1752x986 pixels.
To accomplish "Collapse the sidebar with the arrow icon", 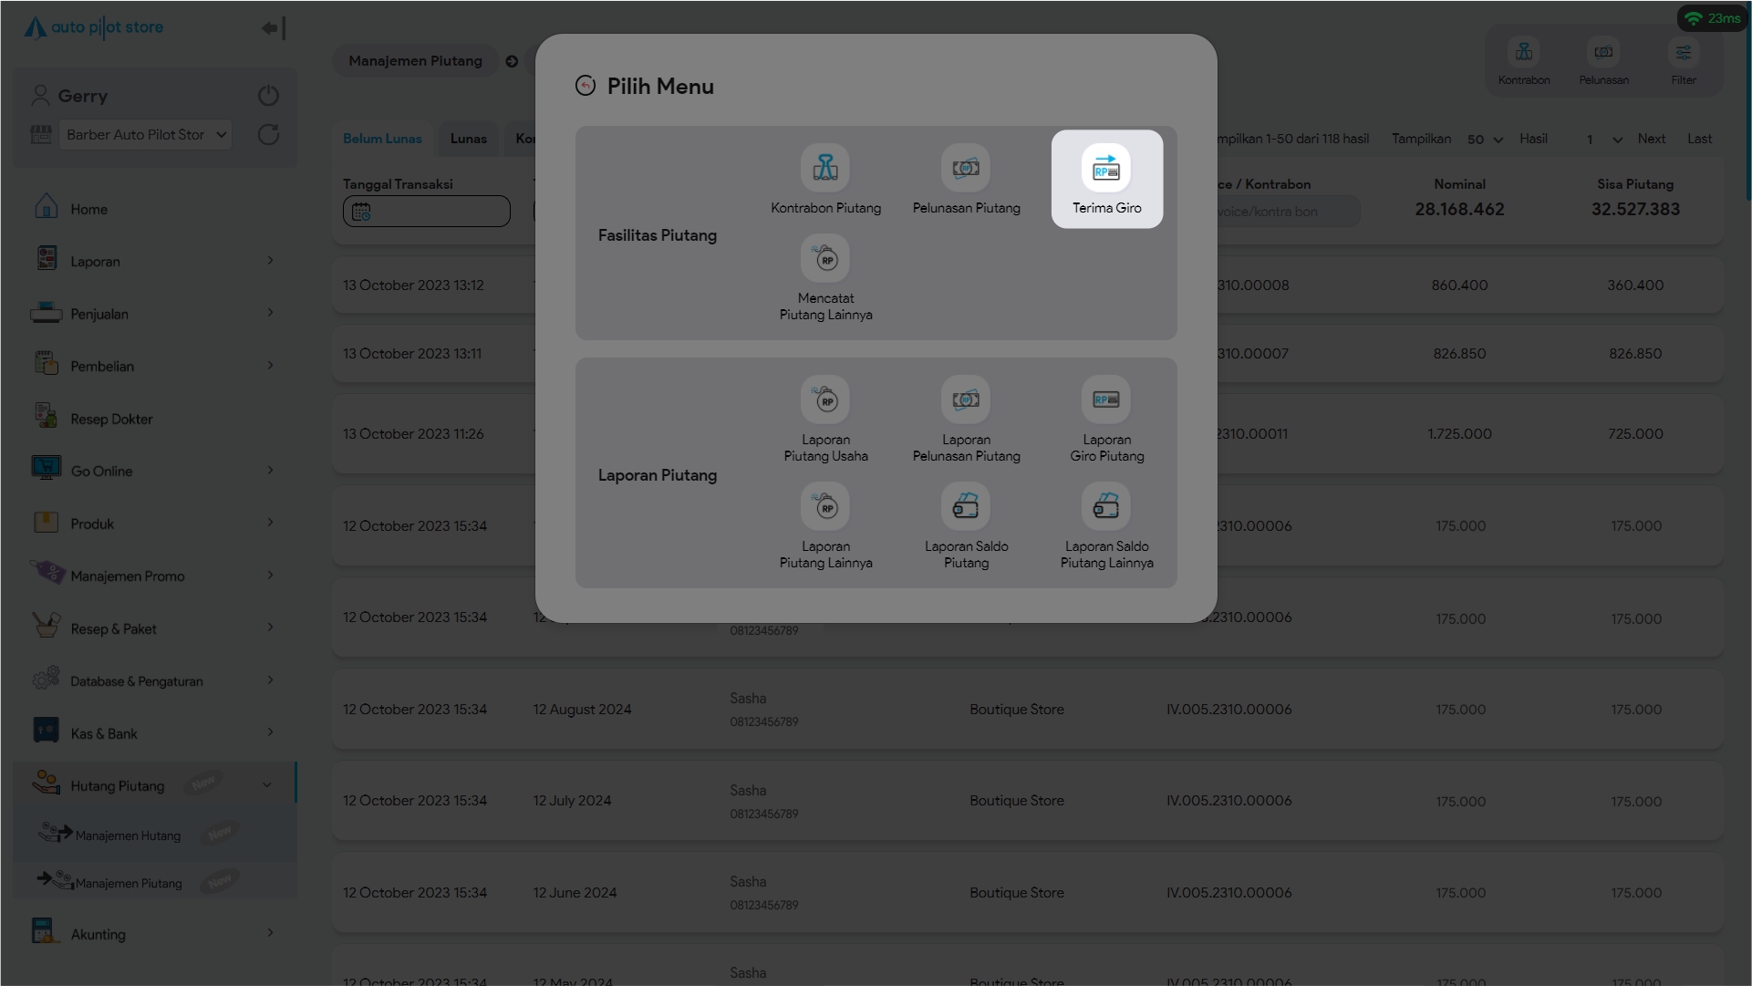I will [273, 28].
